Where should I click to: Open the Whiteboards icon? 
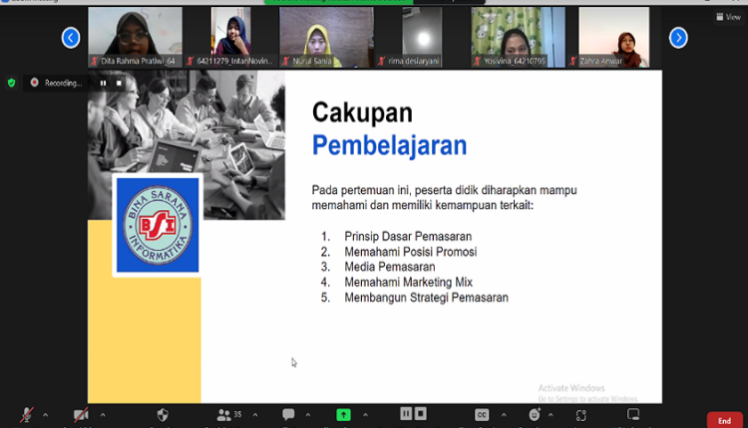[x=633, y=414]
